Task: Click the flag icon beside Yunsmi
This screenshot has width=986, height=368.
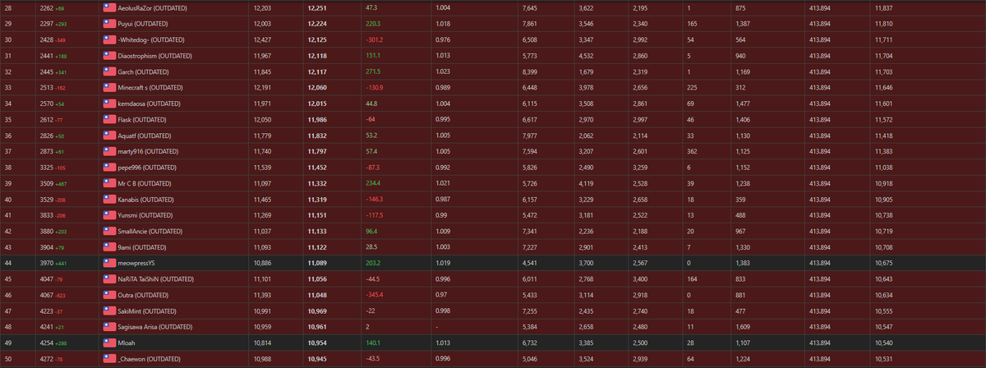Action: [109, 215]
